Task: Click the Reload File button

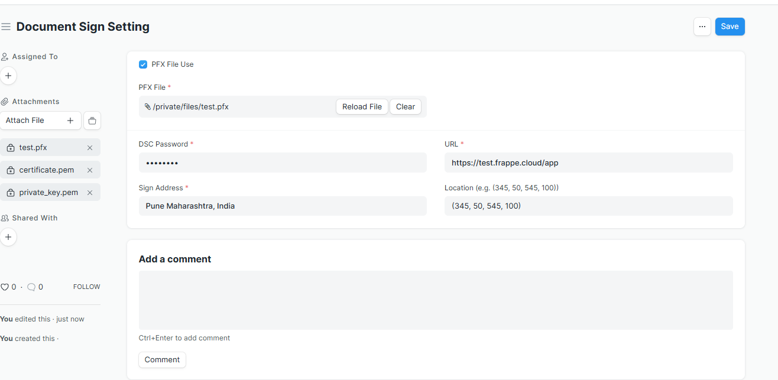Action: click(362, 107)
